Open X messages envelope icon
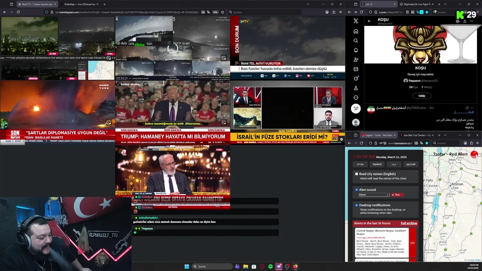 (x=356, y=69)
